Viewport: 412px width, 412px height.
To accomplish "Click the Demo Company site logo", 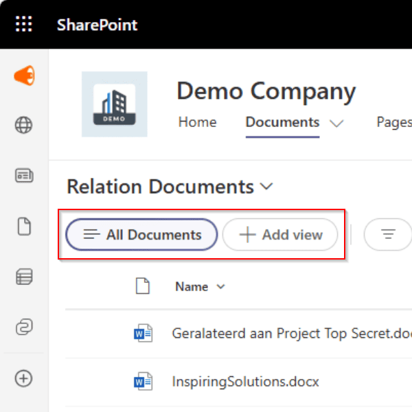I will tap(114, 104).
